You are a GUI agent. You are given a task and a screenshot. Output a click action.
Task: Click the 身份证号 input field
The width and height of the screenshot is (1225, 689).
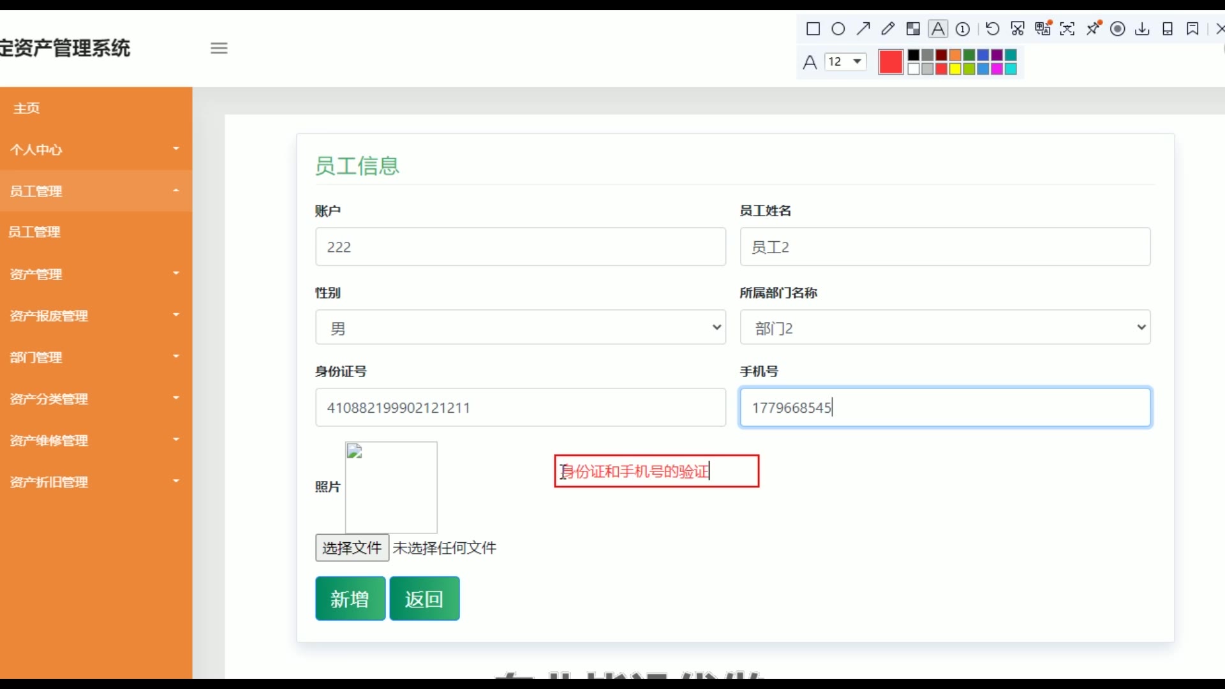pos(520,407)
